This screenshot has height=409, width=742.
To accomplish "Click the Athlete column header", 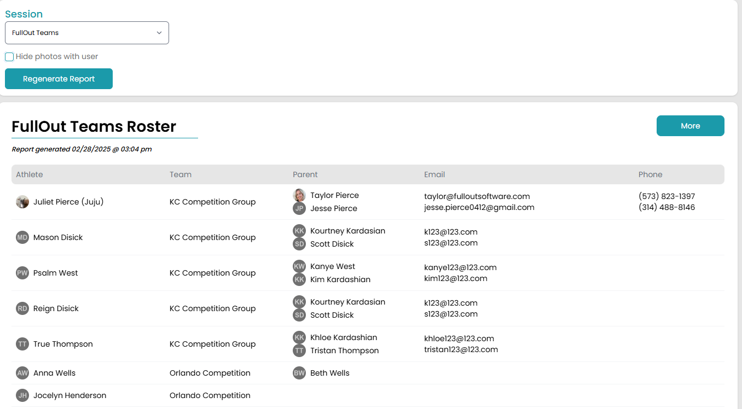I will pos(30,174).
